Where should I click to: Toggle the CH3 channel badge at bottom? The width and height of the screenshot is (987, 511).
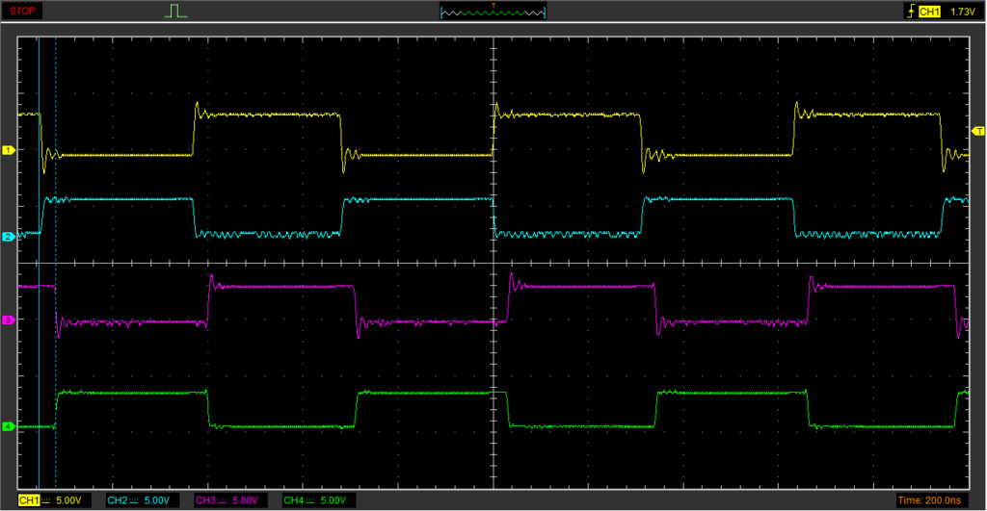(x=205, y=500)
